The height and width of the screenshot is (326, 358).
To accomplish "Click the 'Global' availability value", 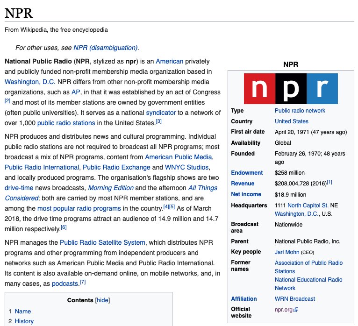I will click(283, 143).
